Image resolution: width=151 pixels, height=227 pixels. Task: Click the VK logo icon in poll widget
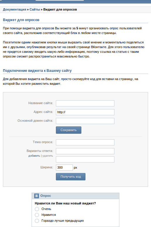click(x=37, y=196)
